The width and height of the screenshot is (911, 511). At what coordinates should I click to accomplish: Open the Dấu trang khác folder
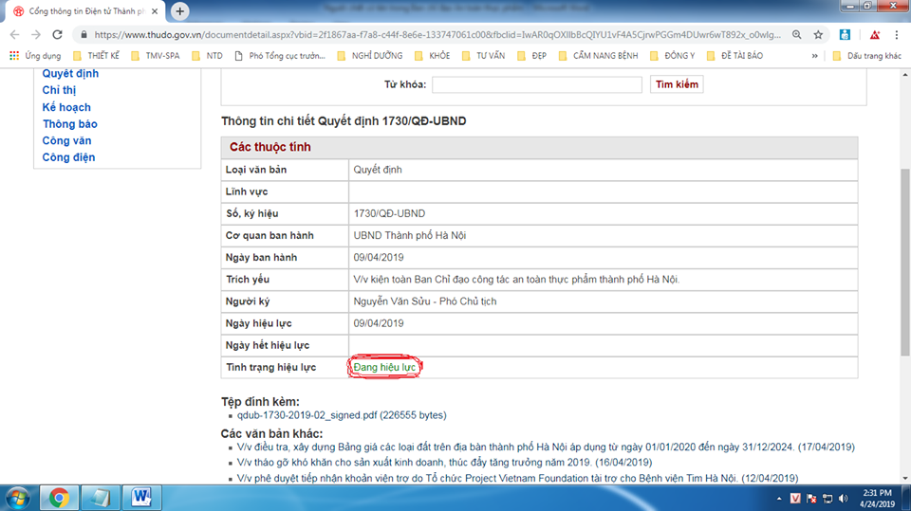click(x=866, y=56)
